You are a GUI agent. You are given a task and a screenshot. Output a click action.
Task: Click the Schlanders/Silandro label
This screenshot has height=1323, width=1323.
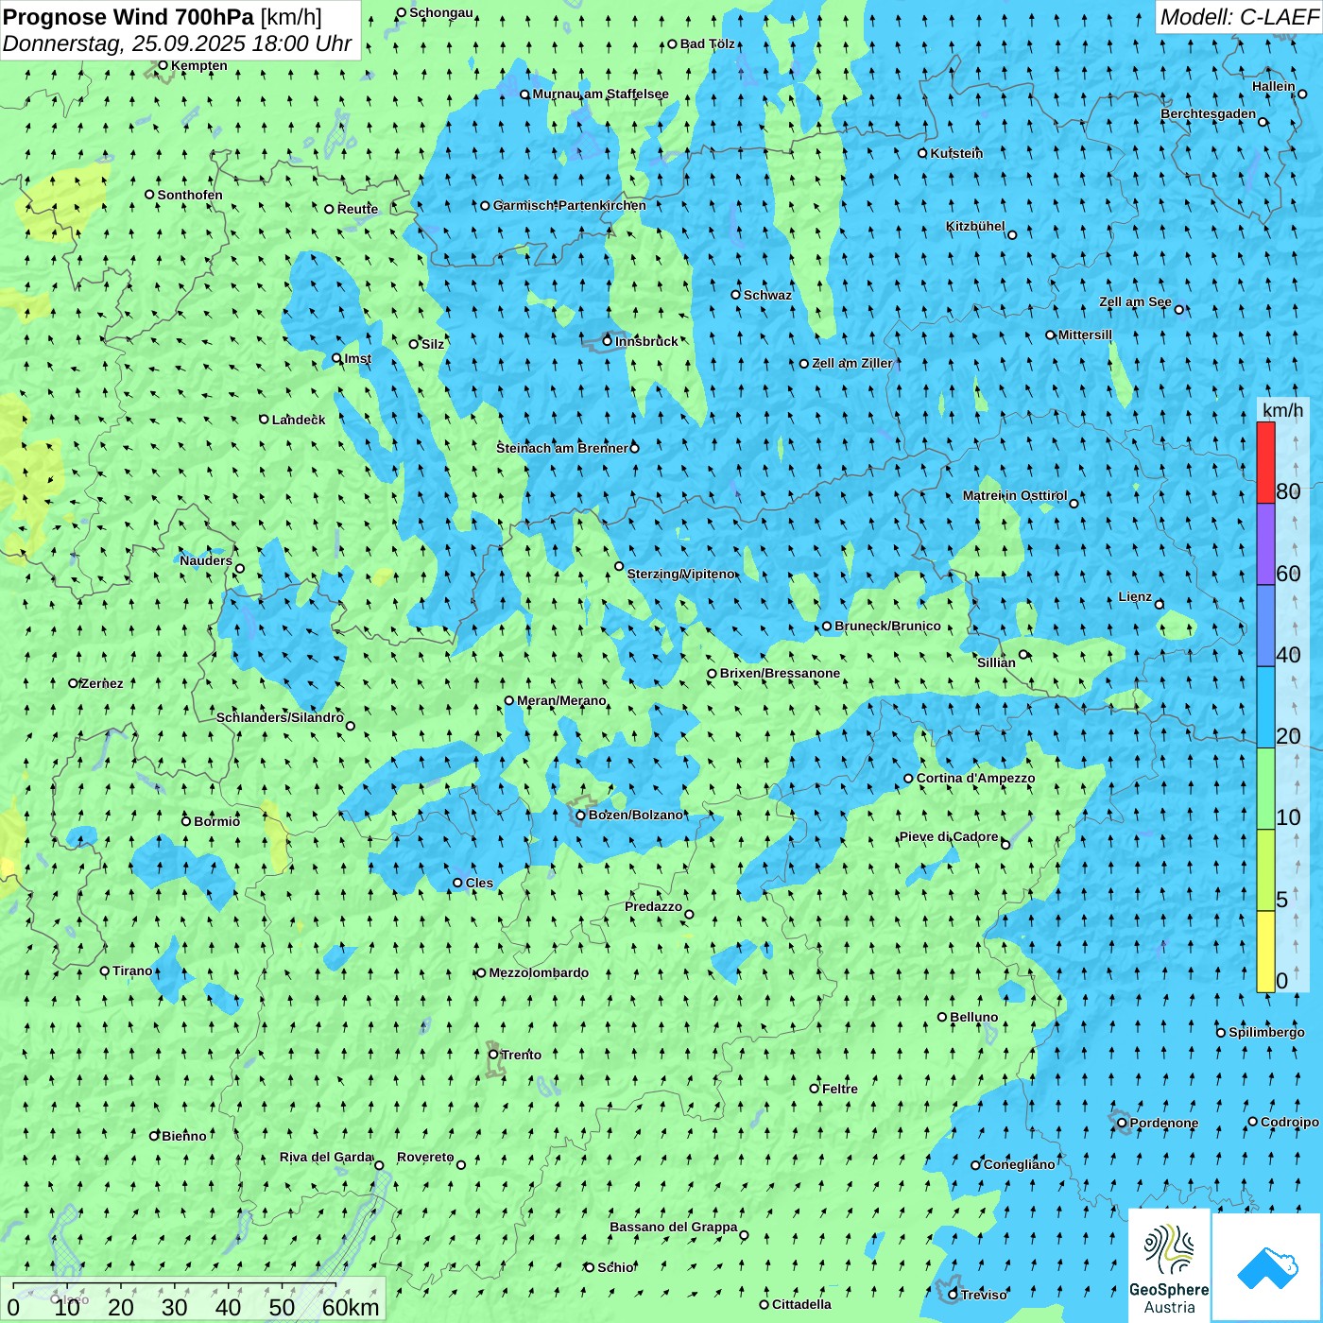[280, 717]
